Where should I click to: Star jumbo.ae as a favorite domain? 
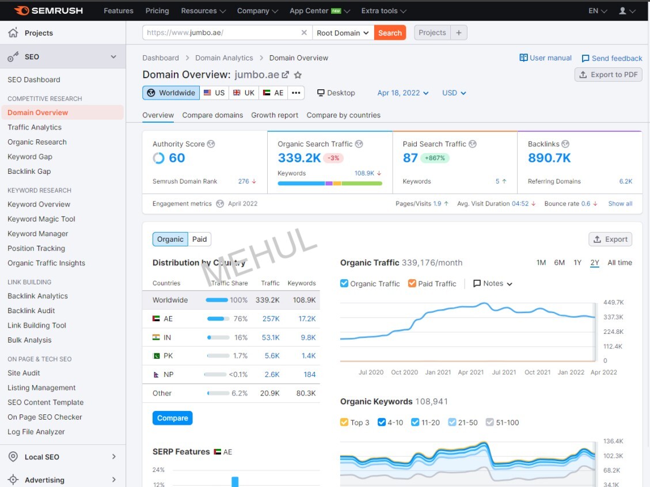click(x=297, y=75)
